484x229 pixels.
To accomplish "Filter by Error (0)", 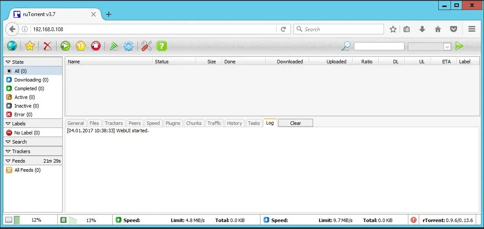I will (x=33, y=114).
